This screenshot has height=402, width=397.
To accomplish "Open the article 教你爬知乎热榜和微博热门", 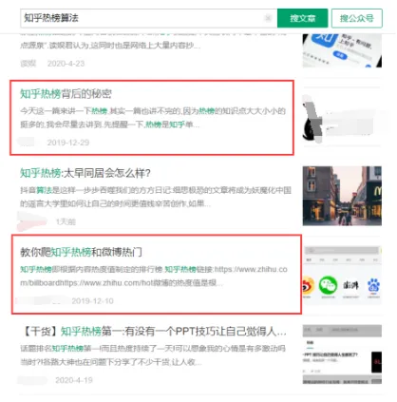I will [81, 252].
